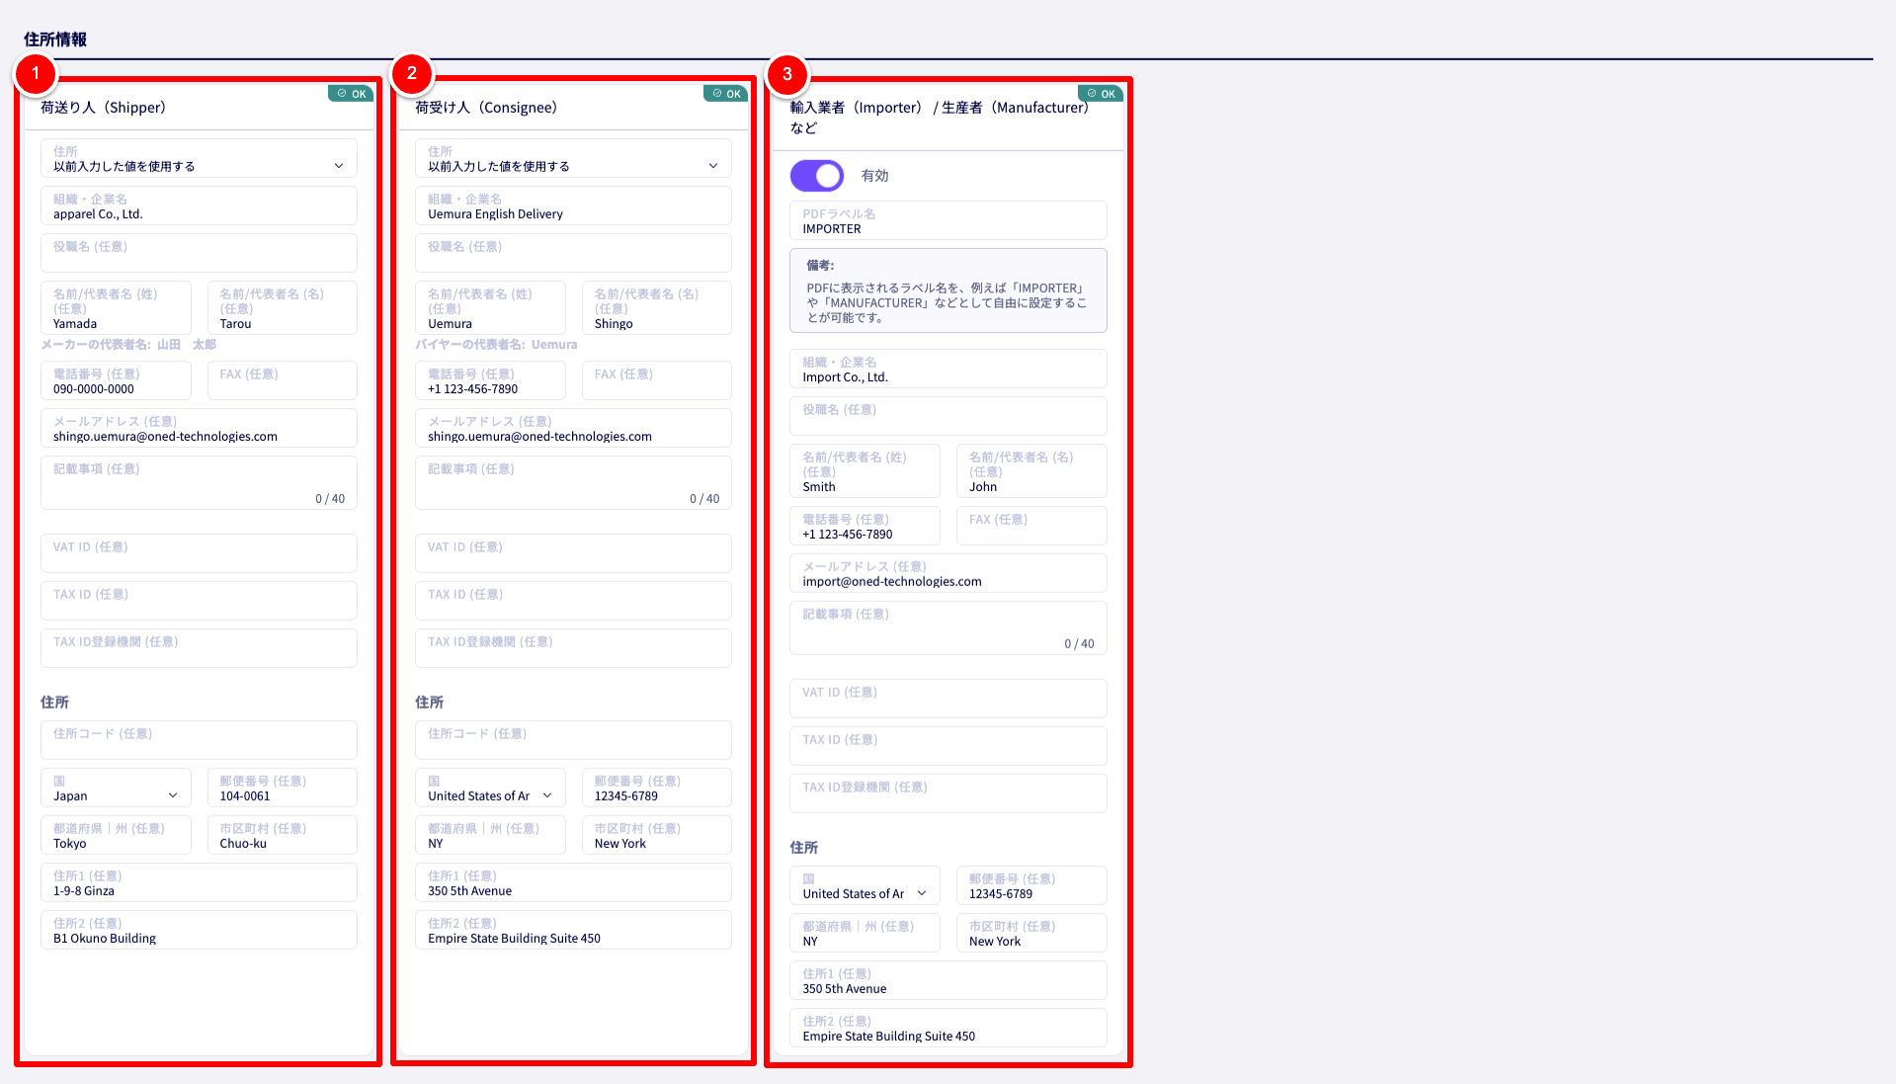The width and height of the screenshot is (1896, 1084).
Task: Click the PDF label name field with IMPORTER
Action: [948, 221]
